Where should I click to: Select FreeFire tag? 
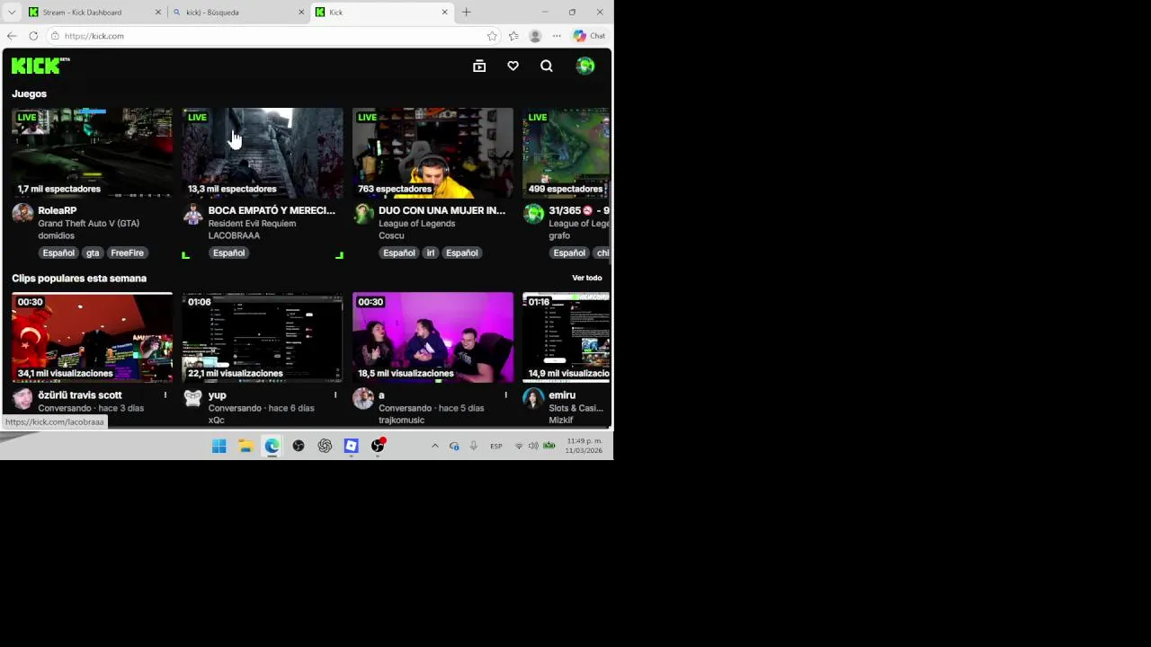click(x=127, y=253)
